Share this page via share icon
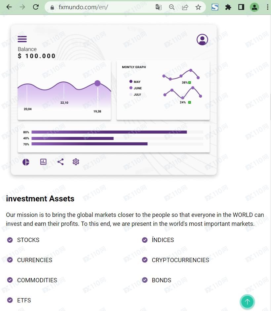This screenshot has width=271, height=311. point(185,7)
